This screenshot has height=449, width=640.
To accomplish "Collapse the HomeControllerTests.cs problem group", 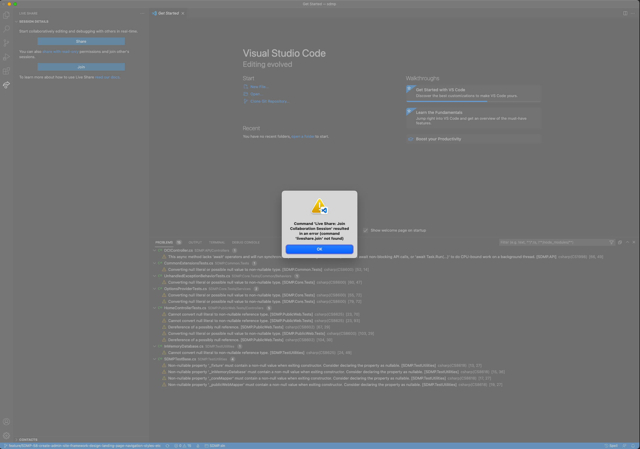I will tap(155, 308).
